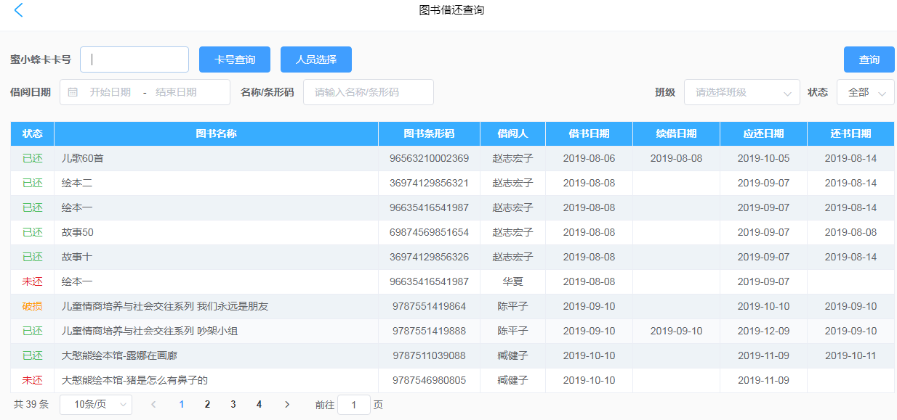Viewport: 897px width, 420px height.
Task: Focus the 名称/条形码 search box
Action: 369,92
